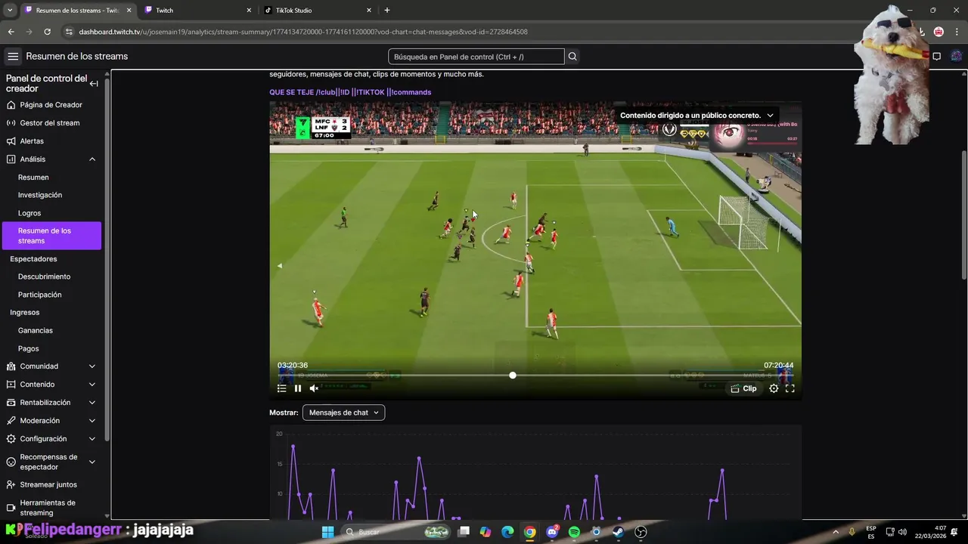Open Spotify from the taskbar
968x544 pixels.
574,532
